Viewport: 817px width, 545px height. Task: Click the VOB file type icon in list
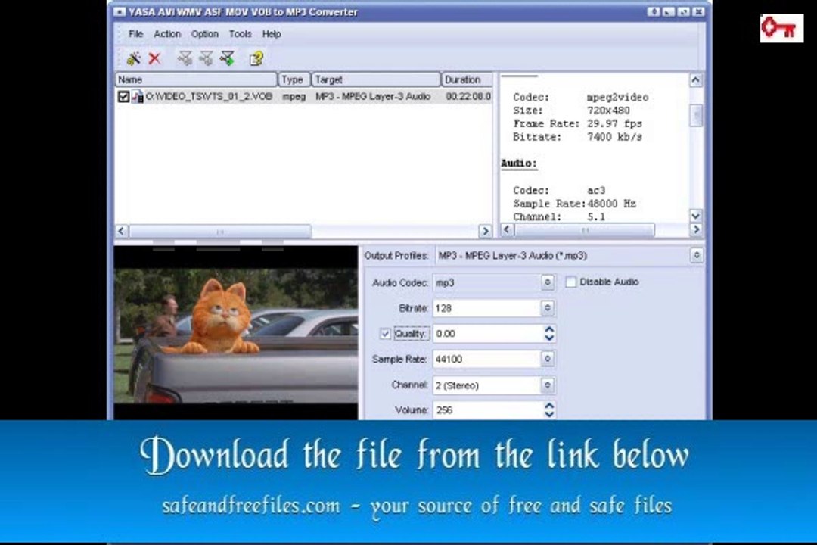click(x=138, y=96)
